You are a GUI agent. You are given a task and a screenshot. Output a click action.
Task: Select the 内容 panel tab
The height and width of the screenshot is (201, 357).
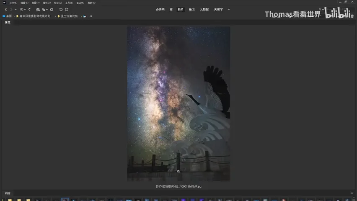click(x=8, y=193)
